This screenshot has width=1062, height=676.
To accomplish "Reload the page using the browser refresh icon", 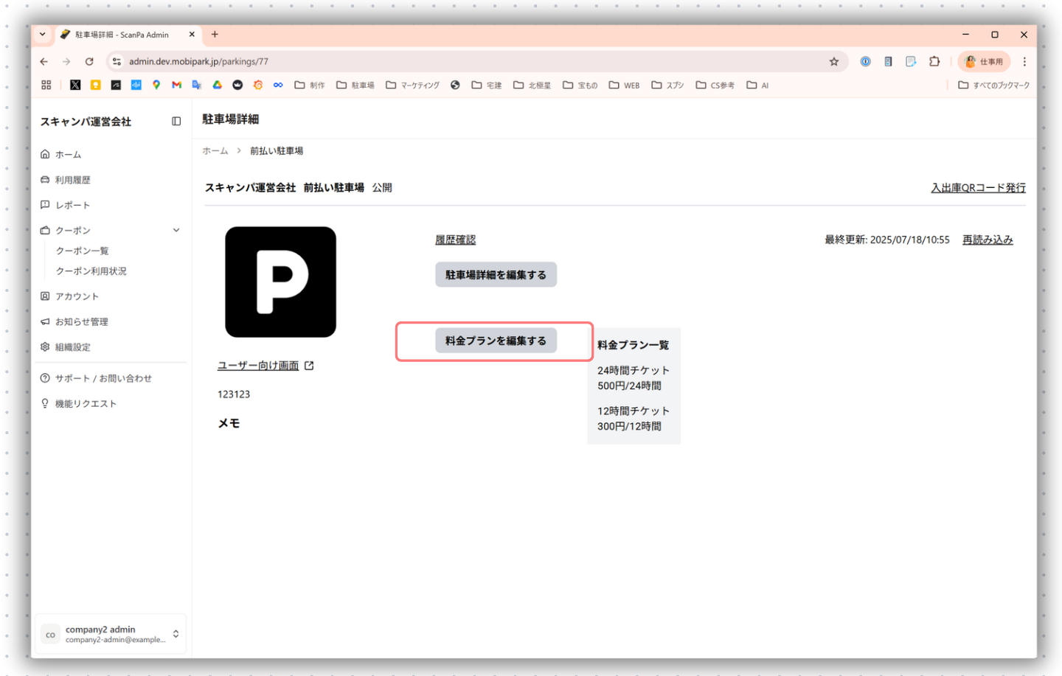I will pos(89,62).
